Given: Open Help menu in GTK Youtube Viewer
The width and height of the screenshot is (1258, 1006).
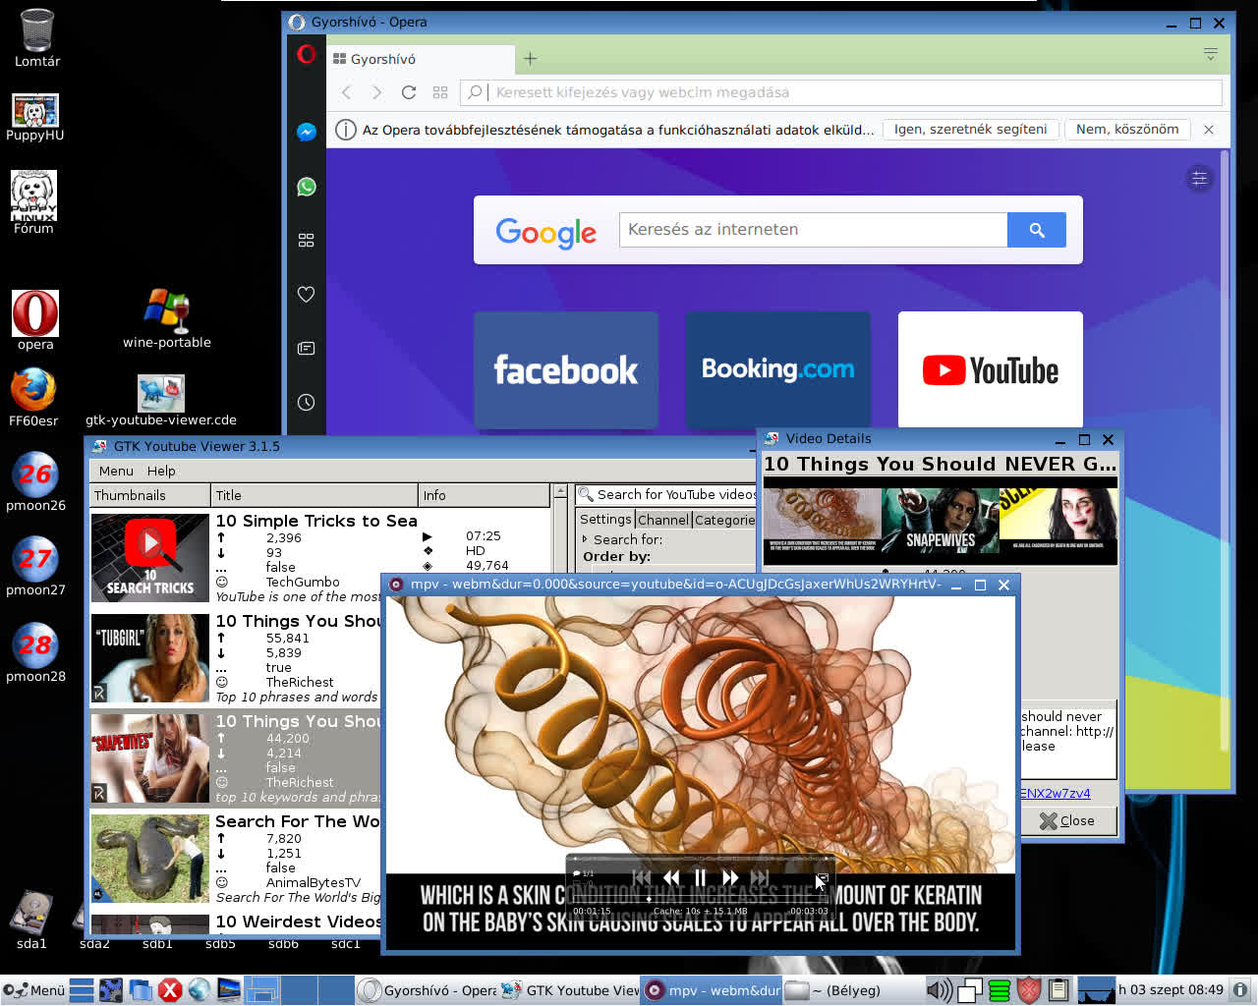Looking at the screenshot, I should coord(161,471).
